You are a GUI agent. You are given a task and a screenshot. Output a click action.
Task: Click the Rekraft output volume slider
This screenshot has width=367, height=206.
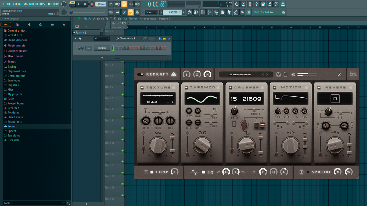coord(307,75)
